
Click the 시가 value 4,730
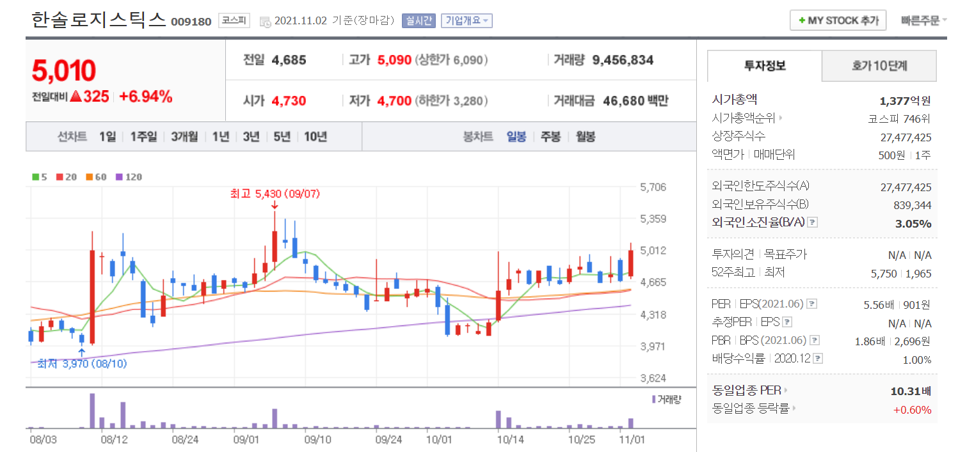pos(289,100)
